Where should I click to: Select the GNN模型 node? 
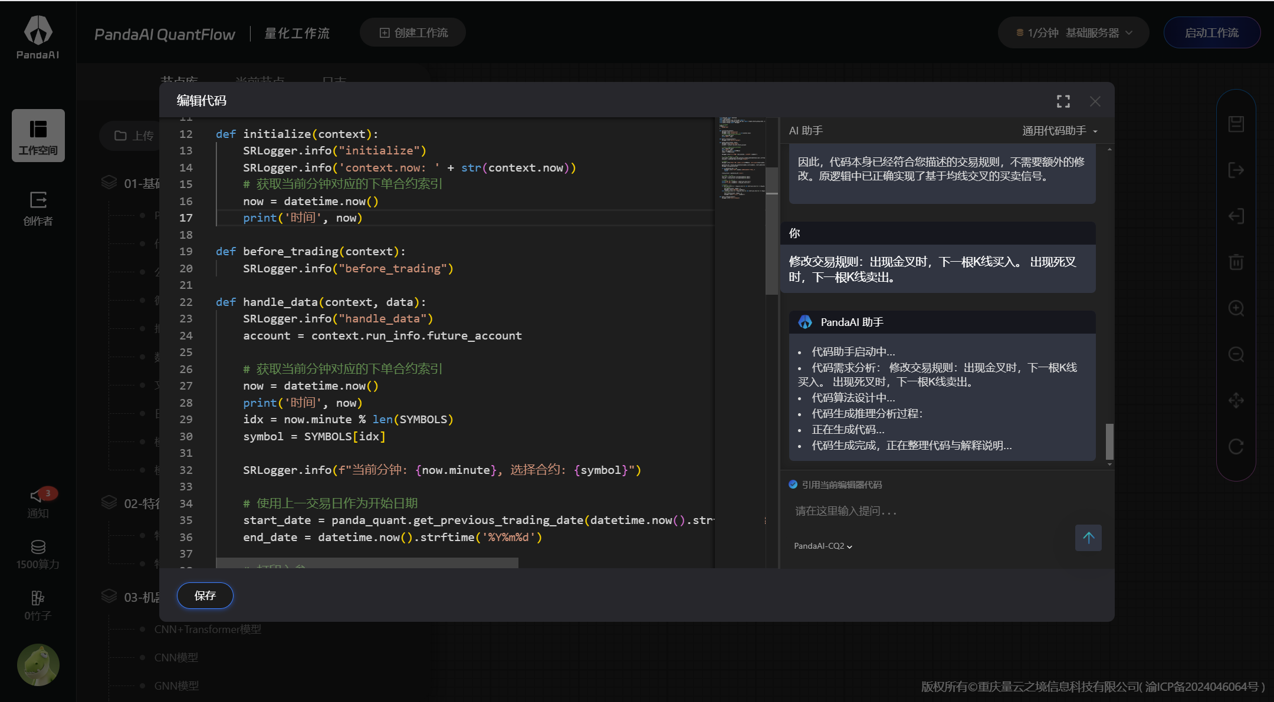[x=176, y=686]
